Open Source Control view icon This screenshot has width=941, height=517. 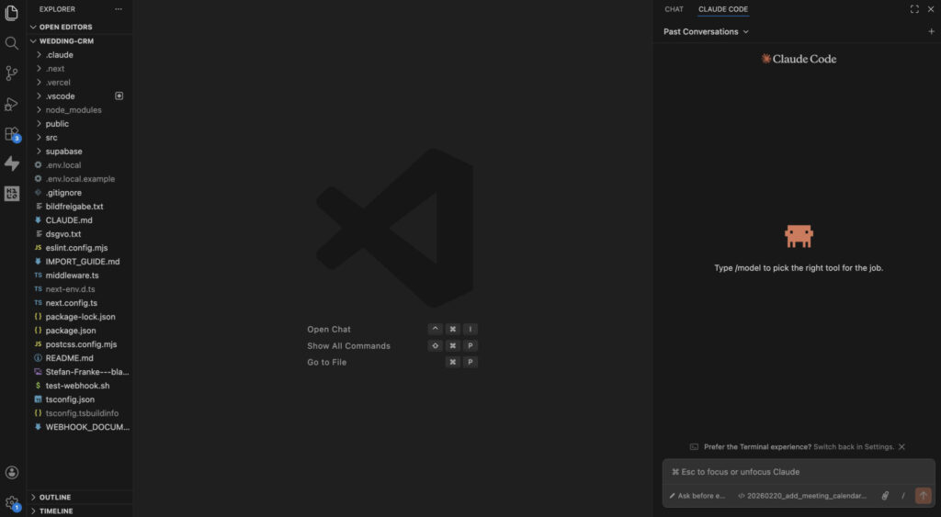(x=11, y=73)
